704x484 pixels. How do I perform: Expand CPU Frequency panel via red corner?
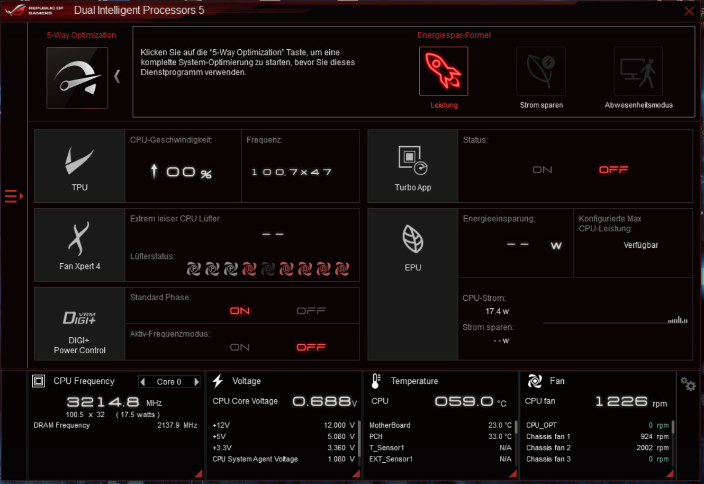(198, 473)
